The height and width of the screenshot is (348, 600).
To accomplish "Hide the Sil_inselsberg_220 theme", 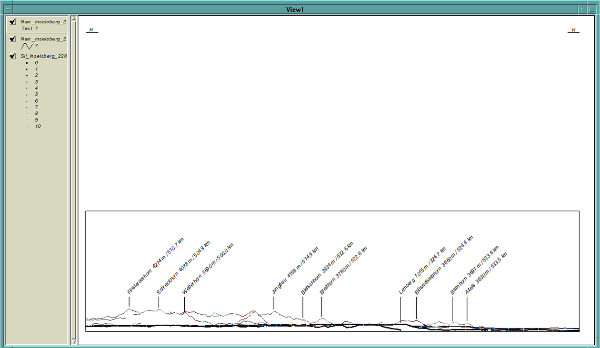I will coord(13,56).
